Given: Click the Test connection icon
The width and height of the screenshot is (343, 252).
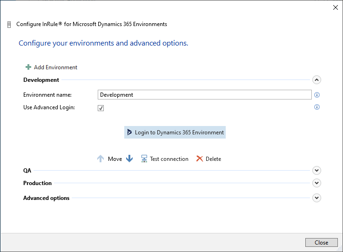Looking at the screenshot, I should [x=144, y=159].
